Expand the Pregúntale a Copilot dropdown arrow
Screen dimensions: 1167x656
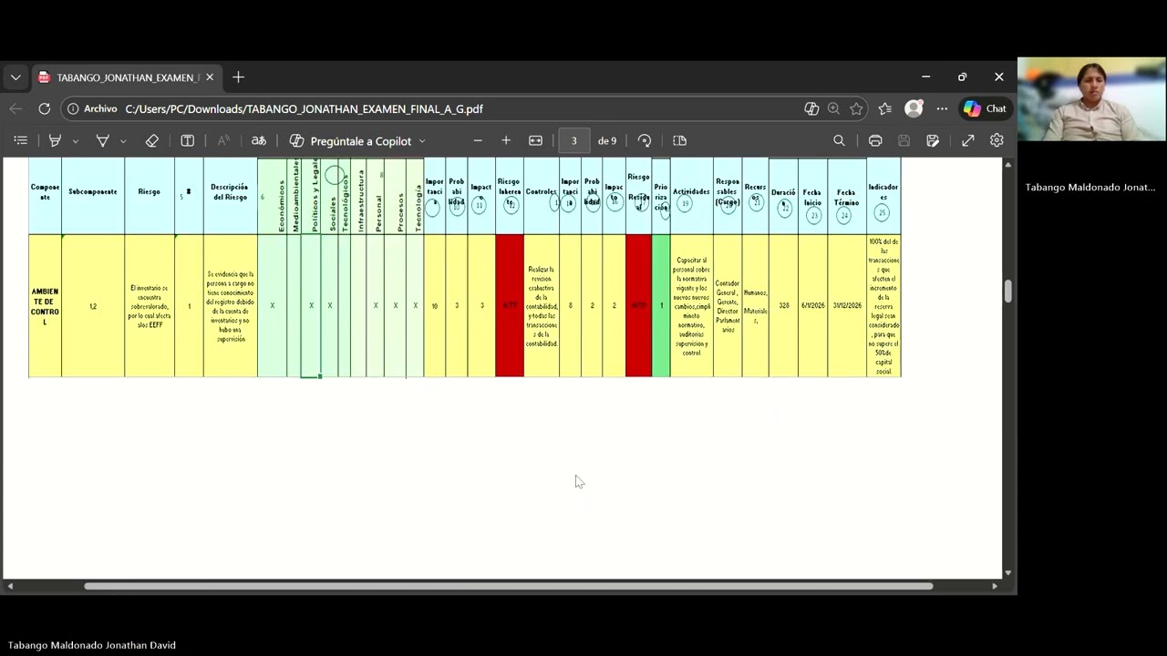422,141
